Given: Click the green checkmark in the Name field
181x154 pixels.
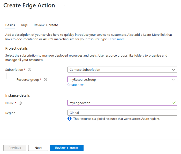Looking at the screenshot, I should click(174, 103).
